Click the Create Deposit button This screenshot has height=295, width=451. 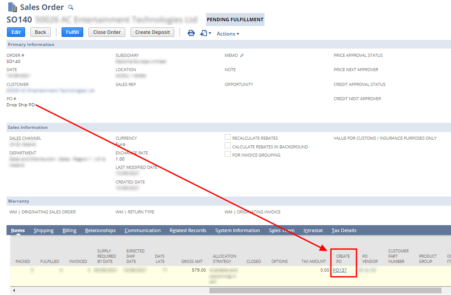[x=152, y=32]
